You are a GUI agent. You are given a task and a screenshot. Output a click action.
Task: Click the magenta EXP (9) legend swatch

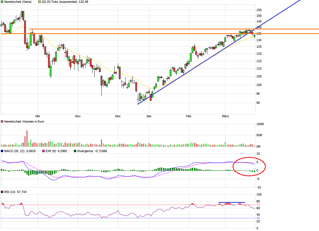pos(43,151)
